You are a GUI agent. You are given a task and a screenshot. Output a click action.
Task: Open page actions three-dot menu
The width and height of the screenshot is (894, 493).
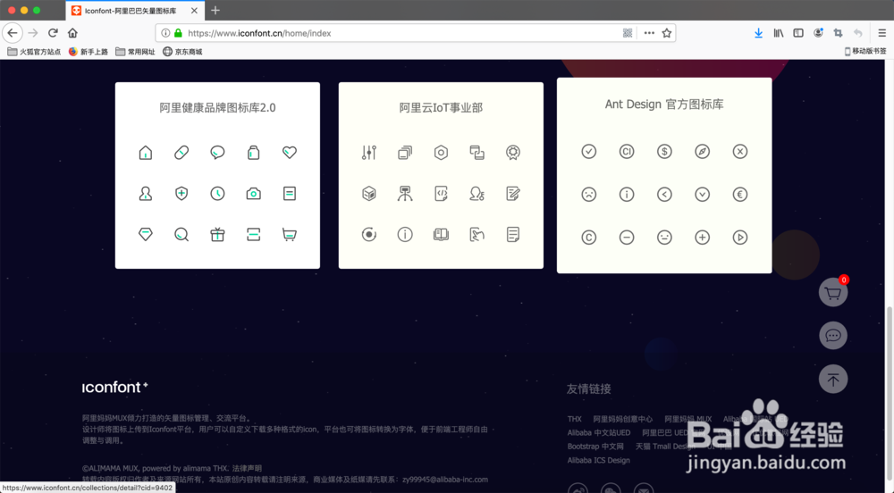649,33
